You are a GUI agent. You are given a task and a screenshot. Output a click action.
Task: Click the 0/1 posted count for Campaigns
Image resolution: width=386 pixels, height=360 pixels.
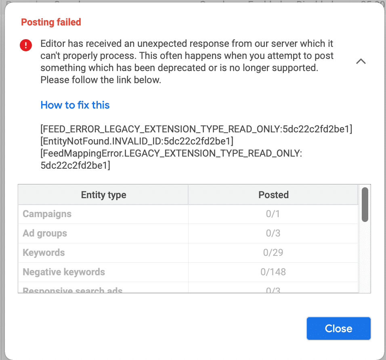[273, 214]
